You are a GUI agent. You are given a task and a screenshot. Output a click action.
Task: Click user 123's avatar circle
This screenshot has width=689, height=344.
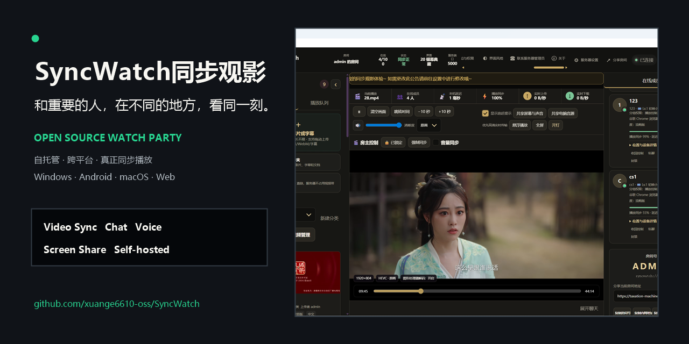[x=619, y=105]
